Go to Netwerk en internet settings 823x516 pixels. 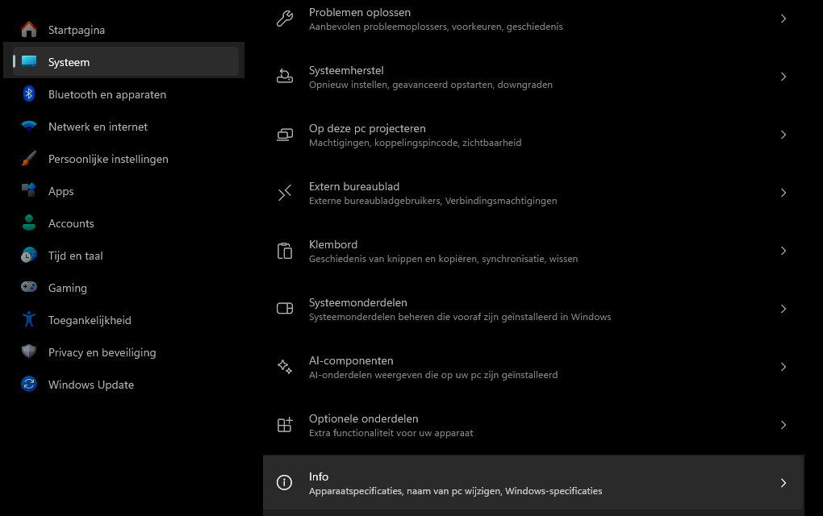[x=98, y=127]
